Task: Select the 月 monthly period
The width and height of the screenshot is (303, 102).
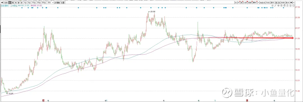Action: 16,3
